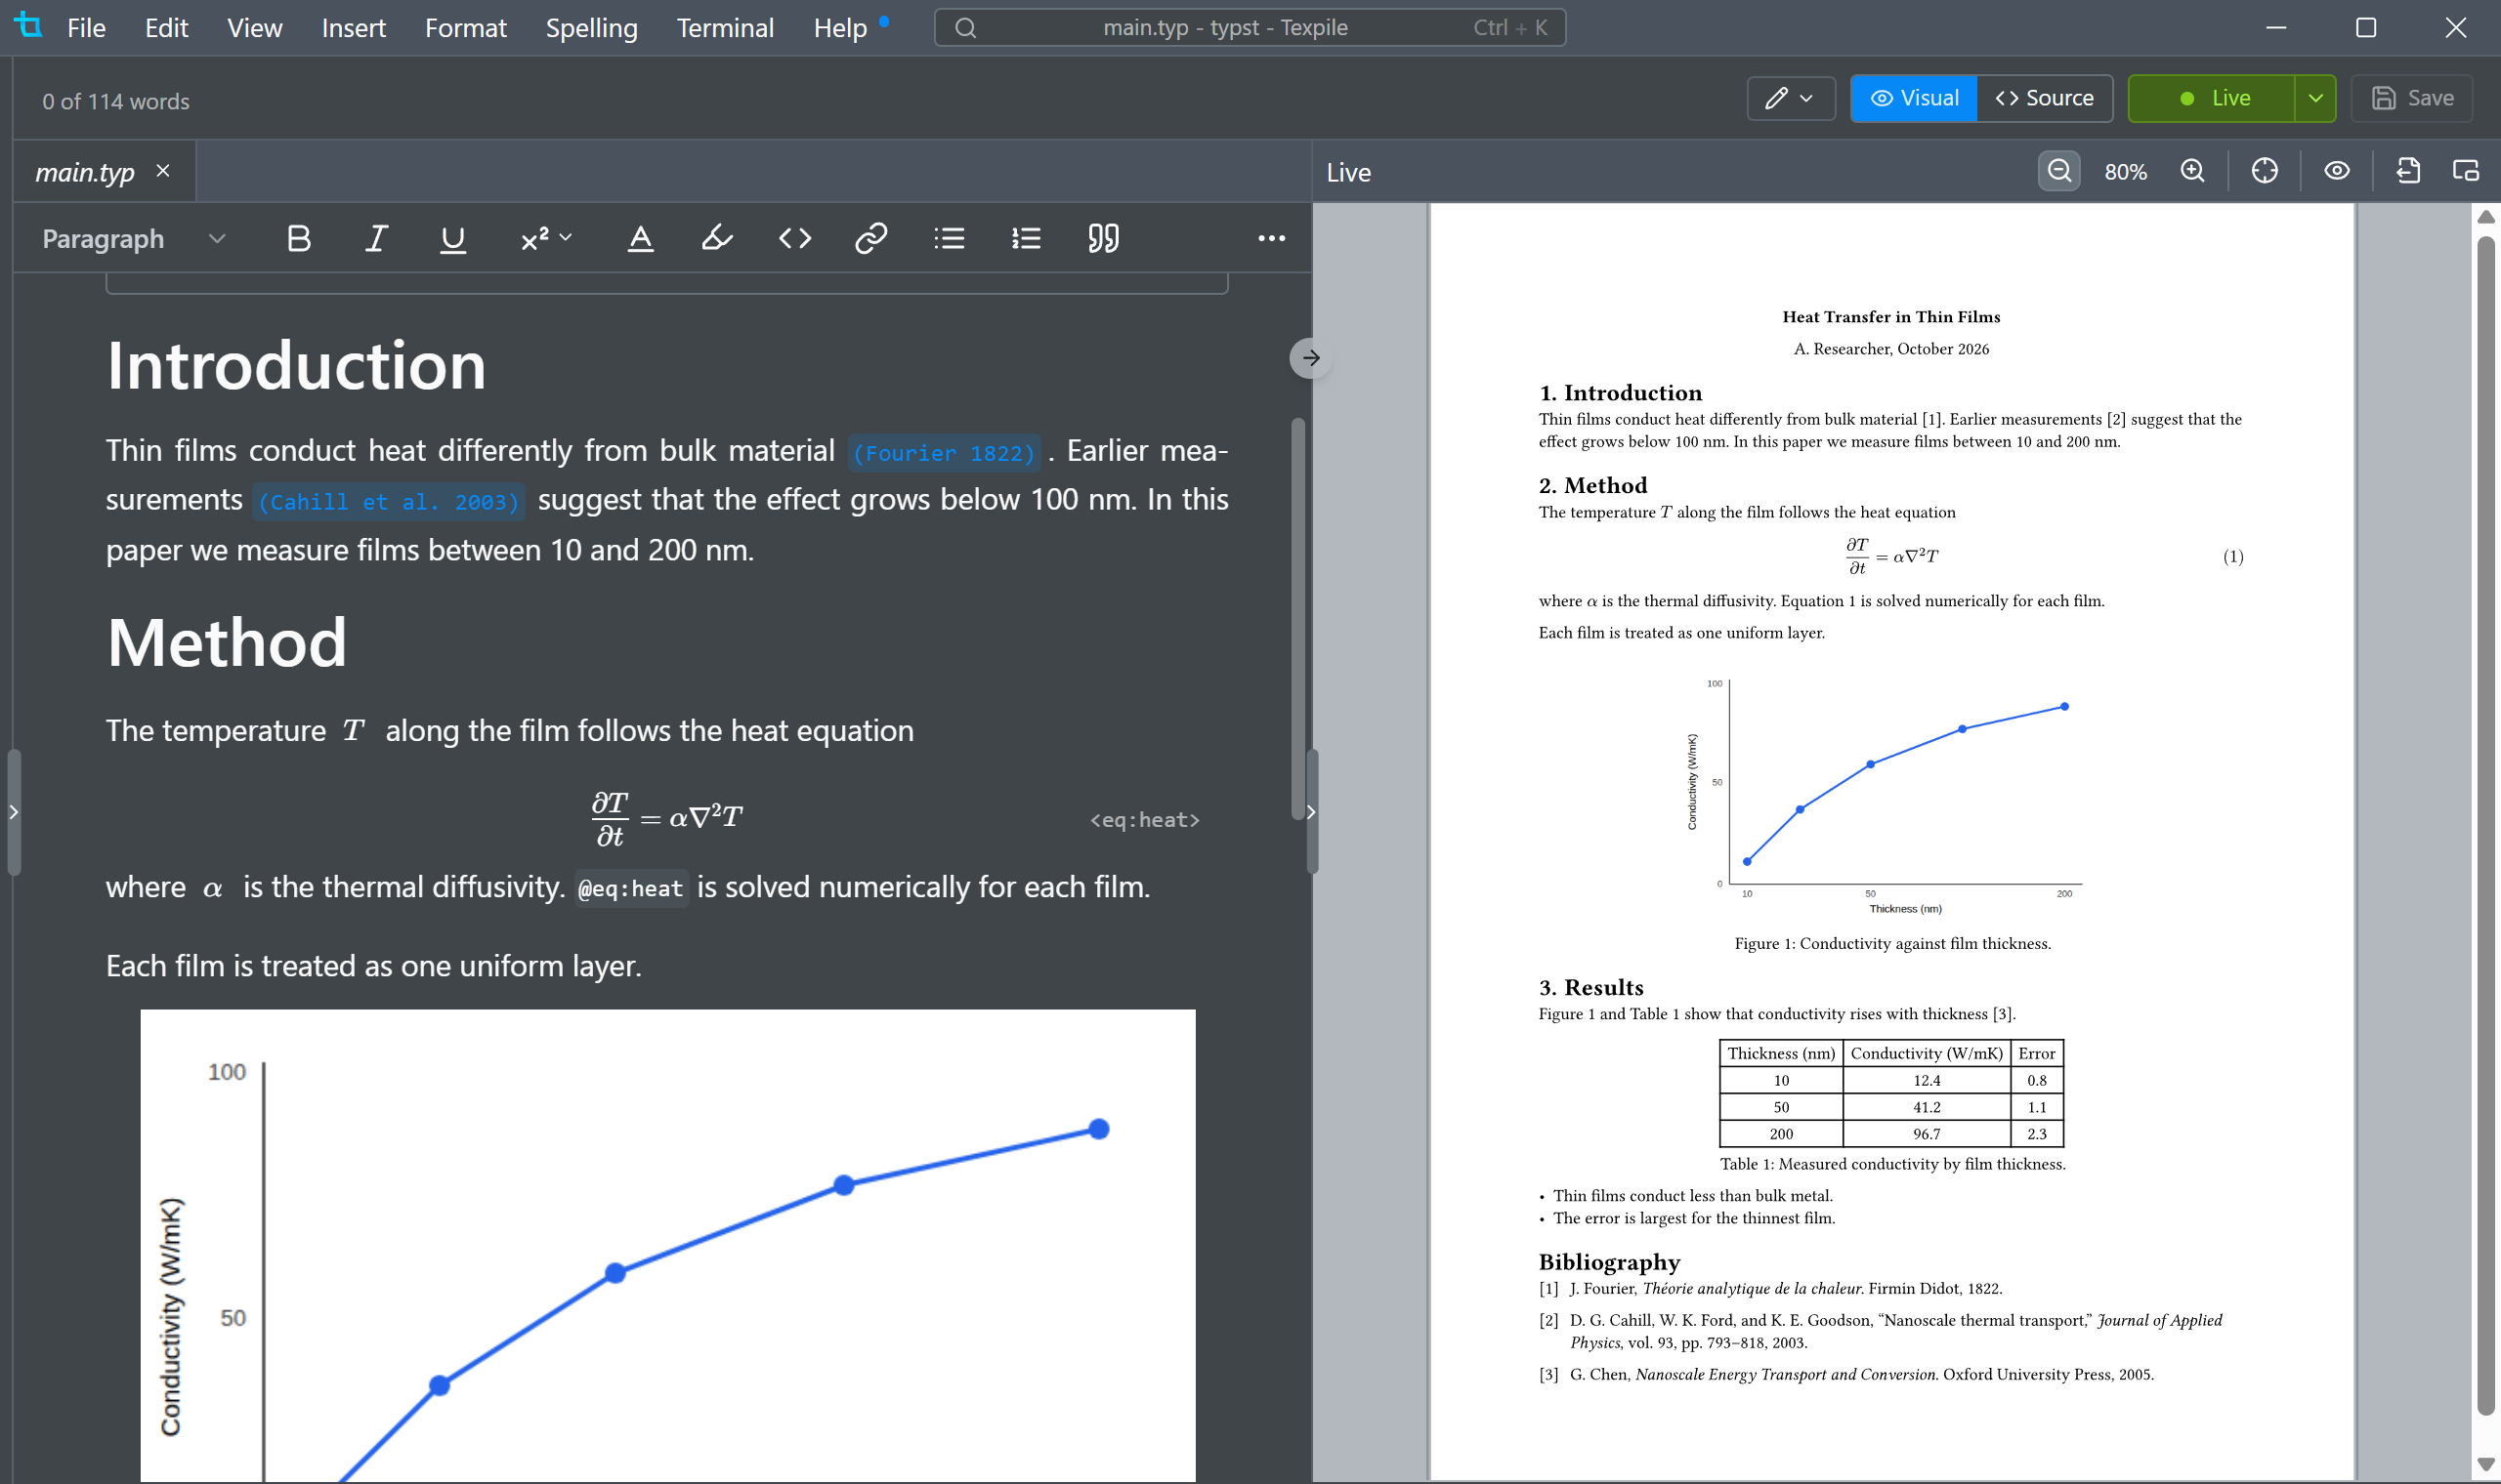This screenshot has width=2501, height=1484.
Task: Open the File menu
Action: [86, 28]
